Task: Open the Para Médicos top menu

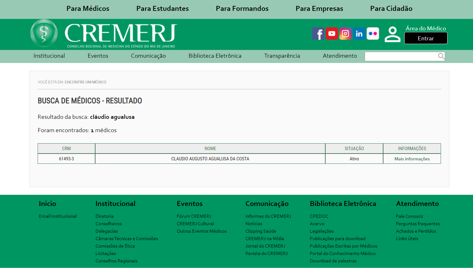Action: [x=88, y=9]
